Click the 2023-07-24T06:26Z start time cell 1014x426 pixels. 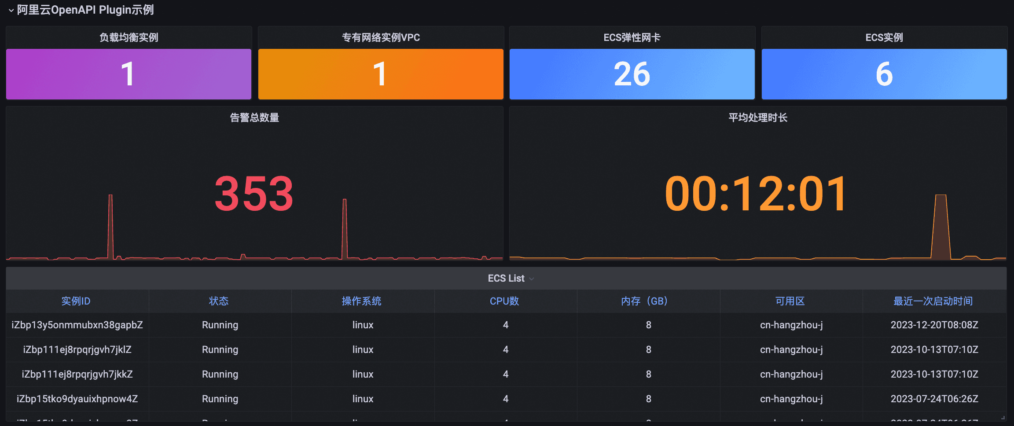coord(934,399)
